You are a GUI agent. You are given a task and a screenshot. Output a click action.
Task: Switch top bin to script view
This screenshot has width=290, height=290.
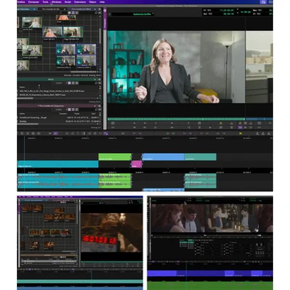coord(77,13)
